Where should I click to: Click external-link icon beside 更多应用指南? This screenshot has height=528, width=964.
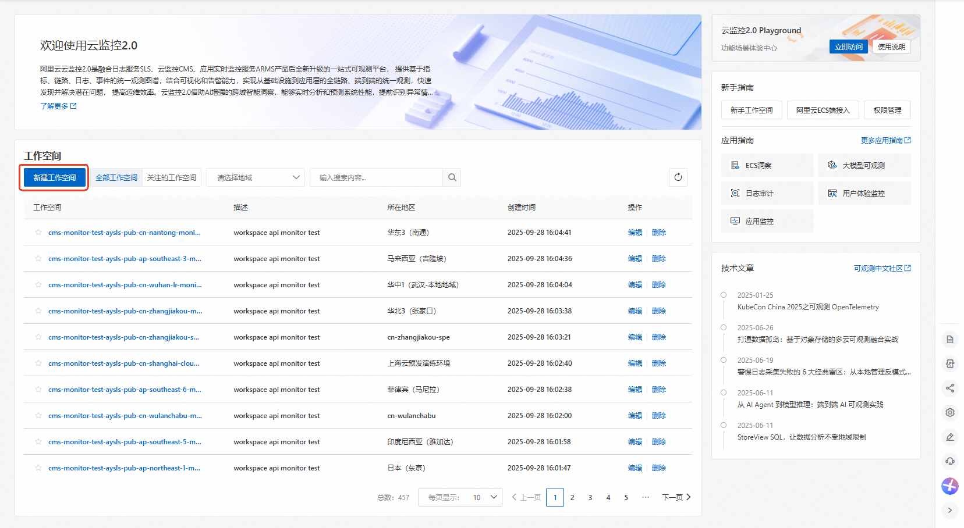click(x=908, y=140)
